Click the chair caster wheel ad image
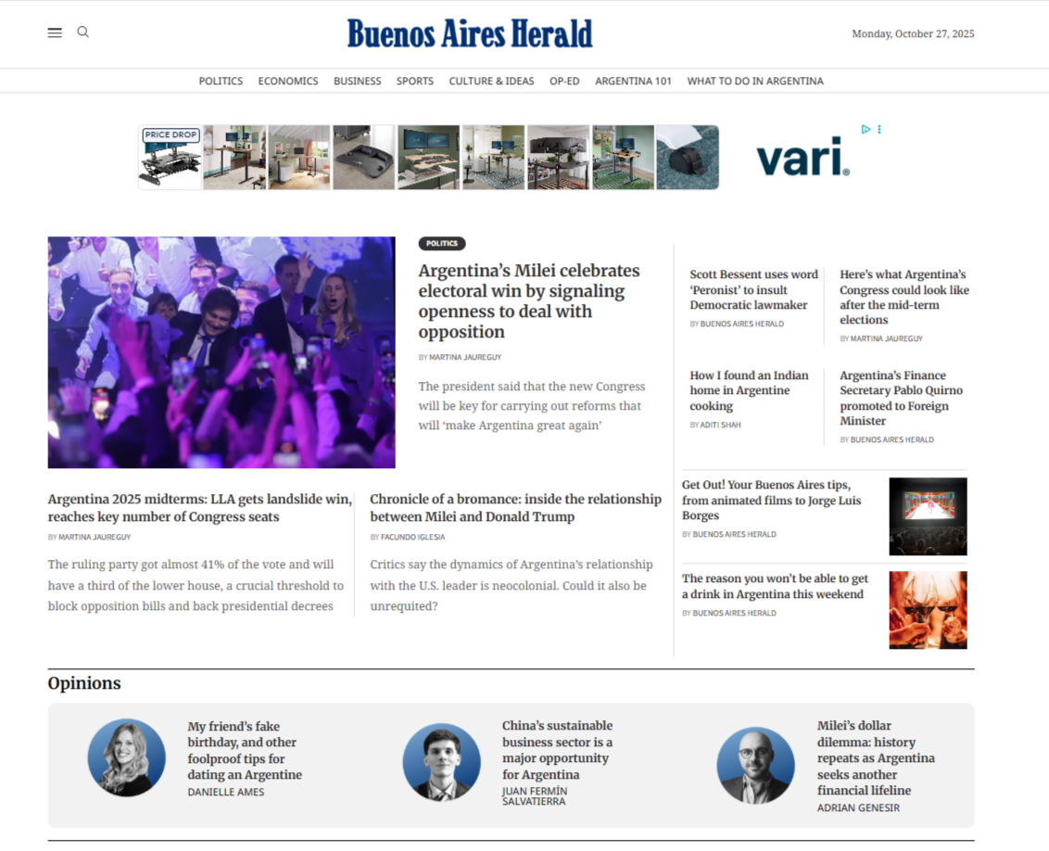Viewport: 1049px width, 851px height. [x=688, y=158]
